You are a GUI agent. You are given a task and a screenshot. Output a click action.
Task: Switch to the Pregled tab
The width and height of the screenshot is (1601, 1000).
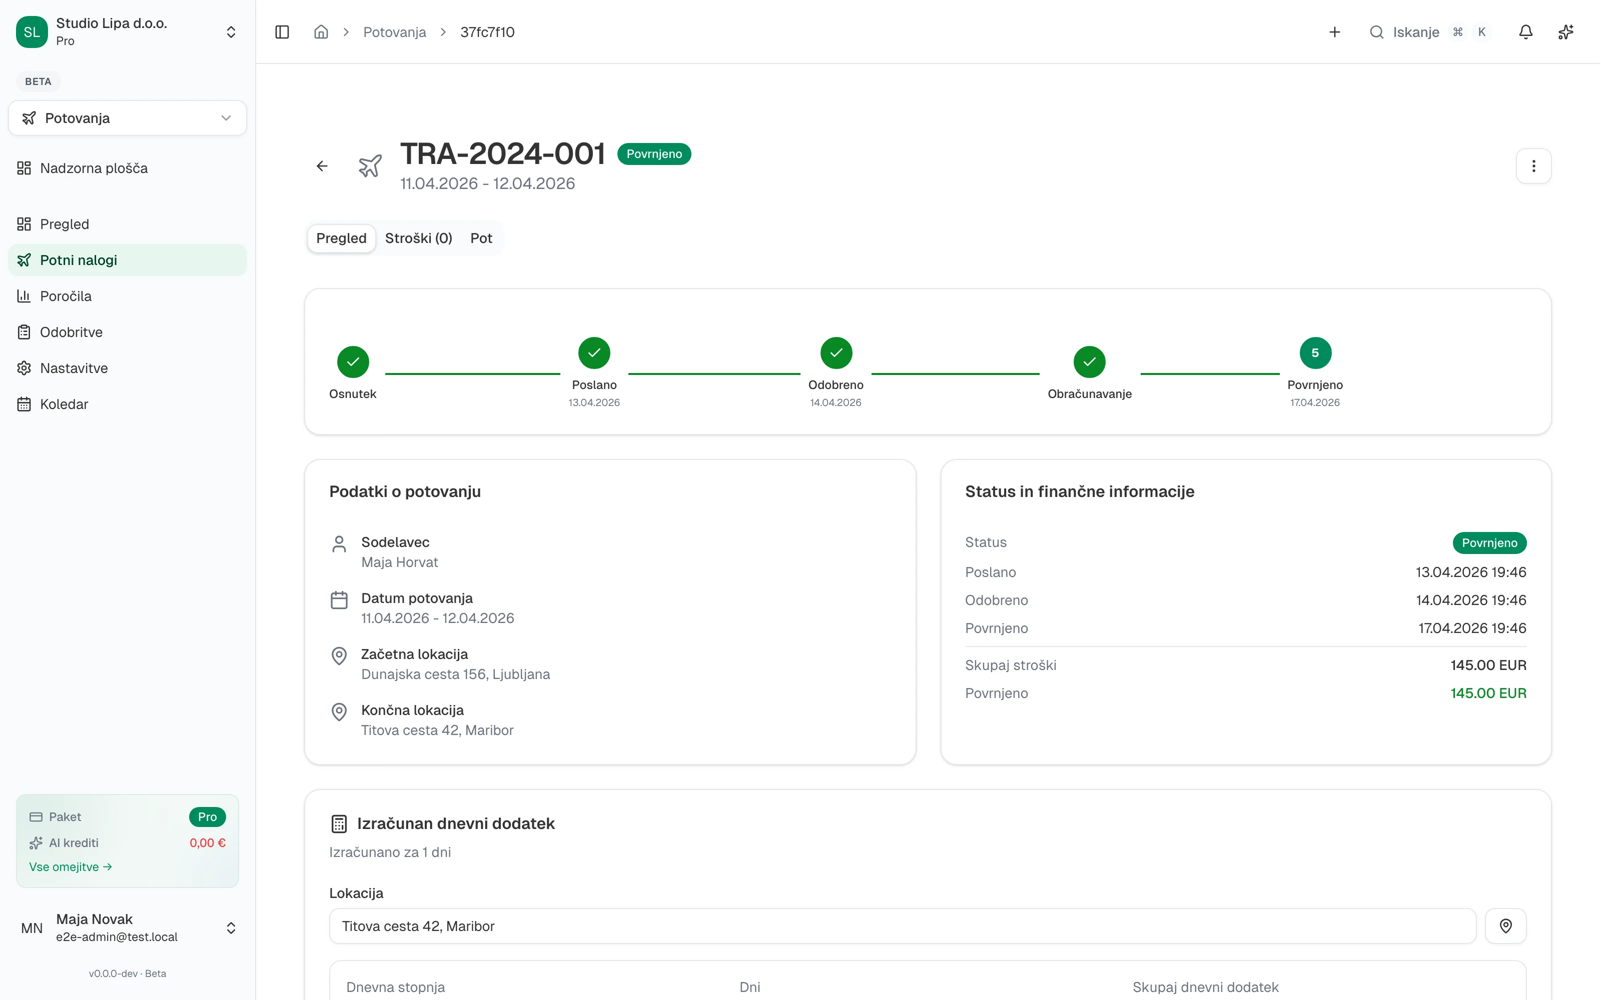click(x=341, y=238)
